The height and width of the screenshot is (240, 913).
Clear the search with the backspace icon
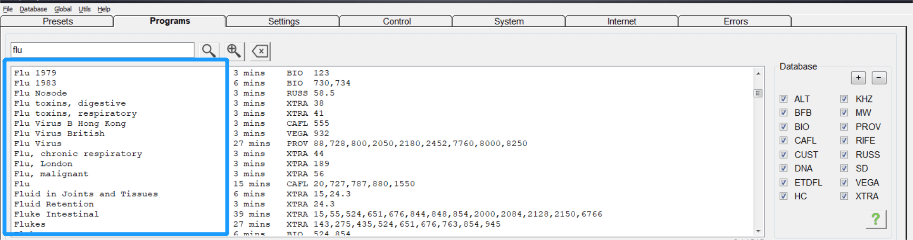point(260,51)
